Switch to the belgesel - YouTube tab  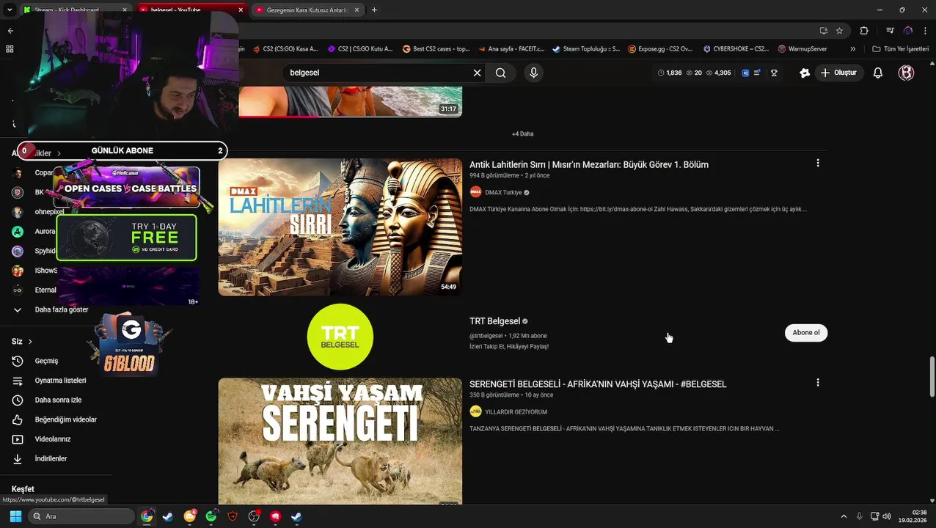point(191,10)
